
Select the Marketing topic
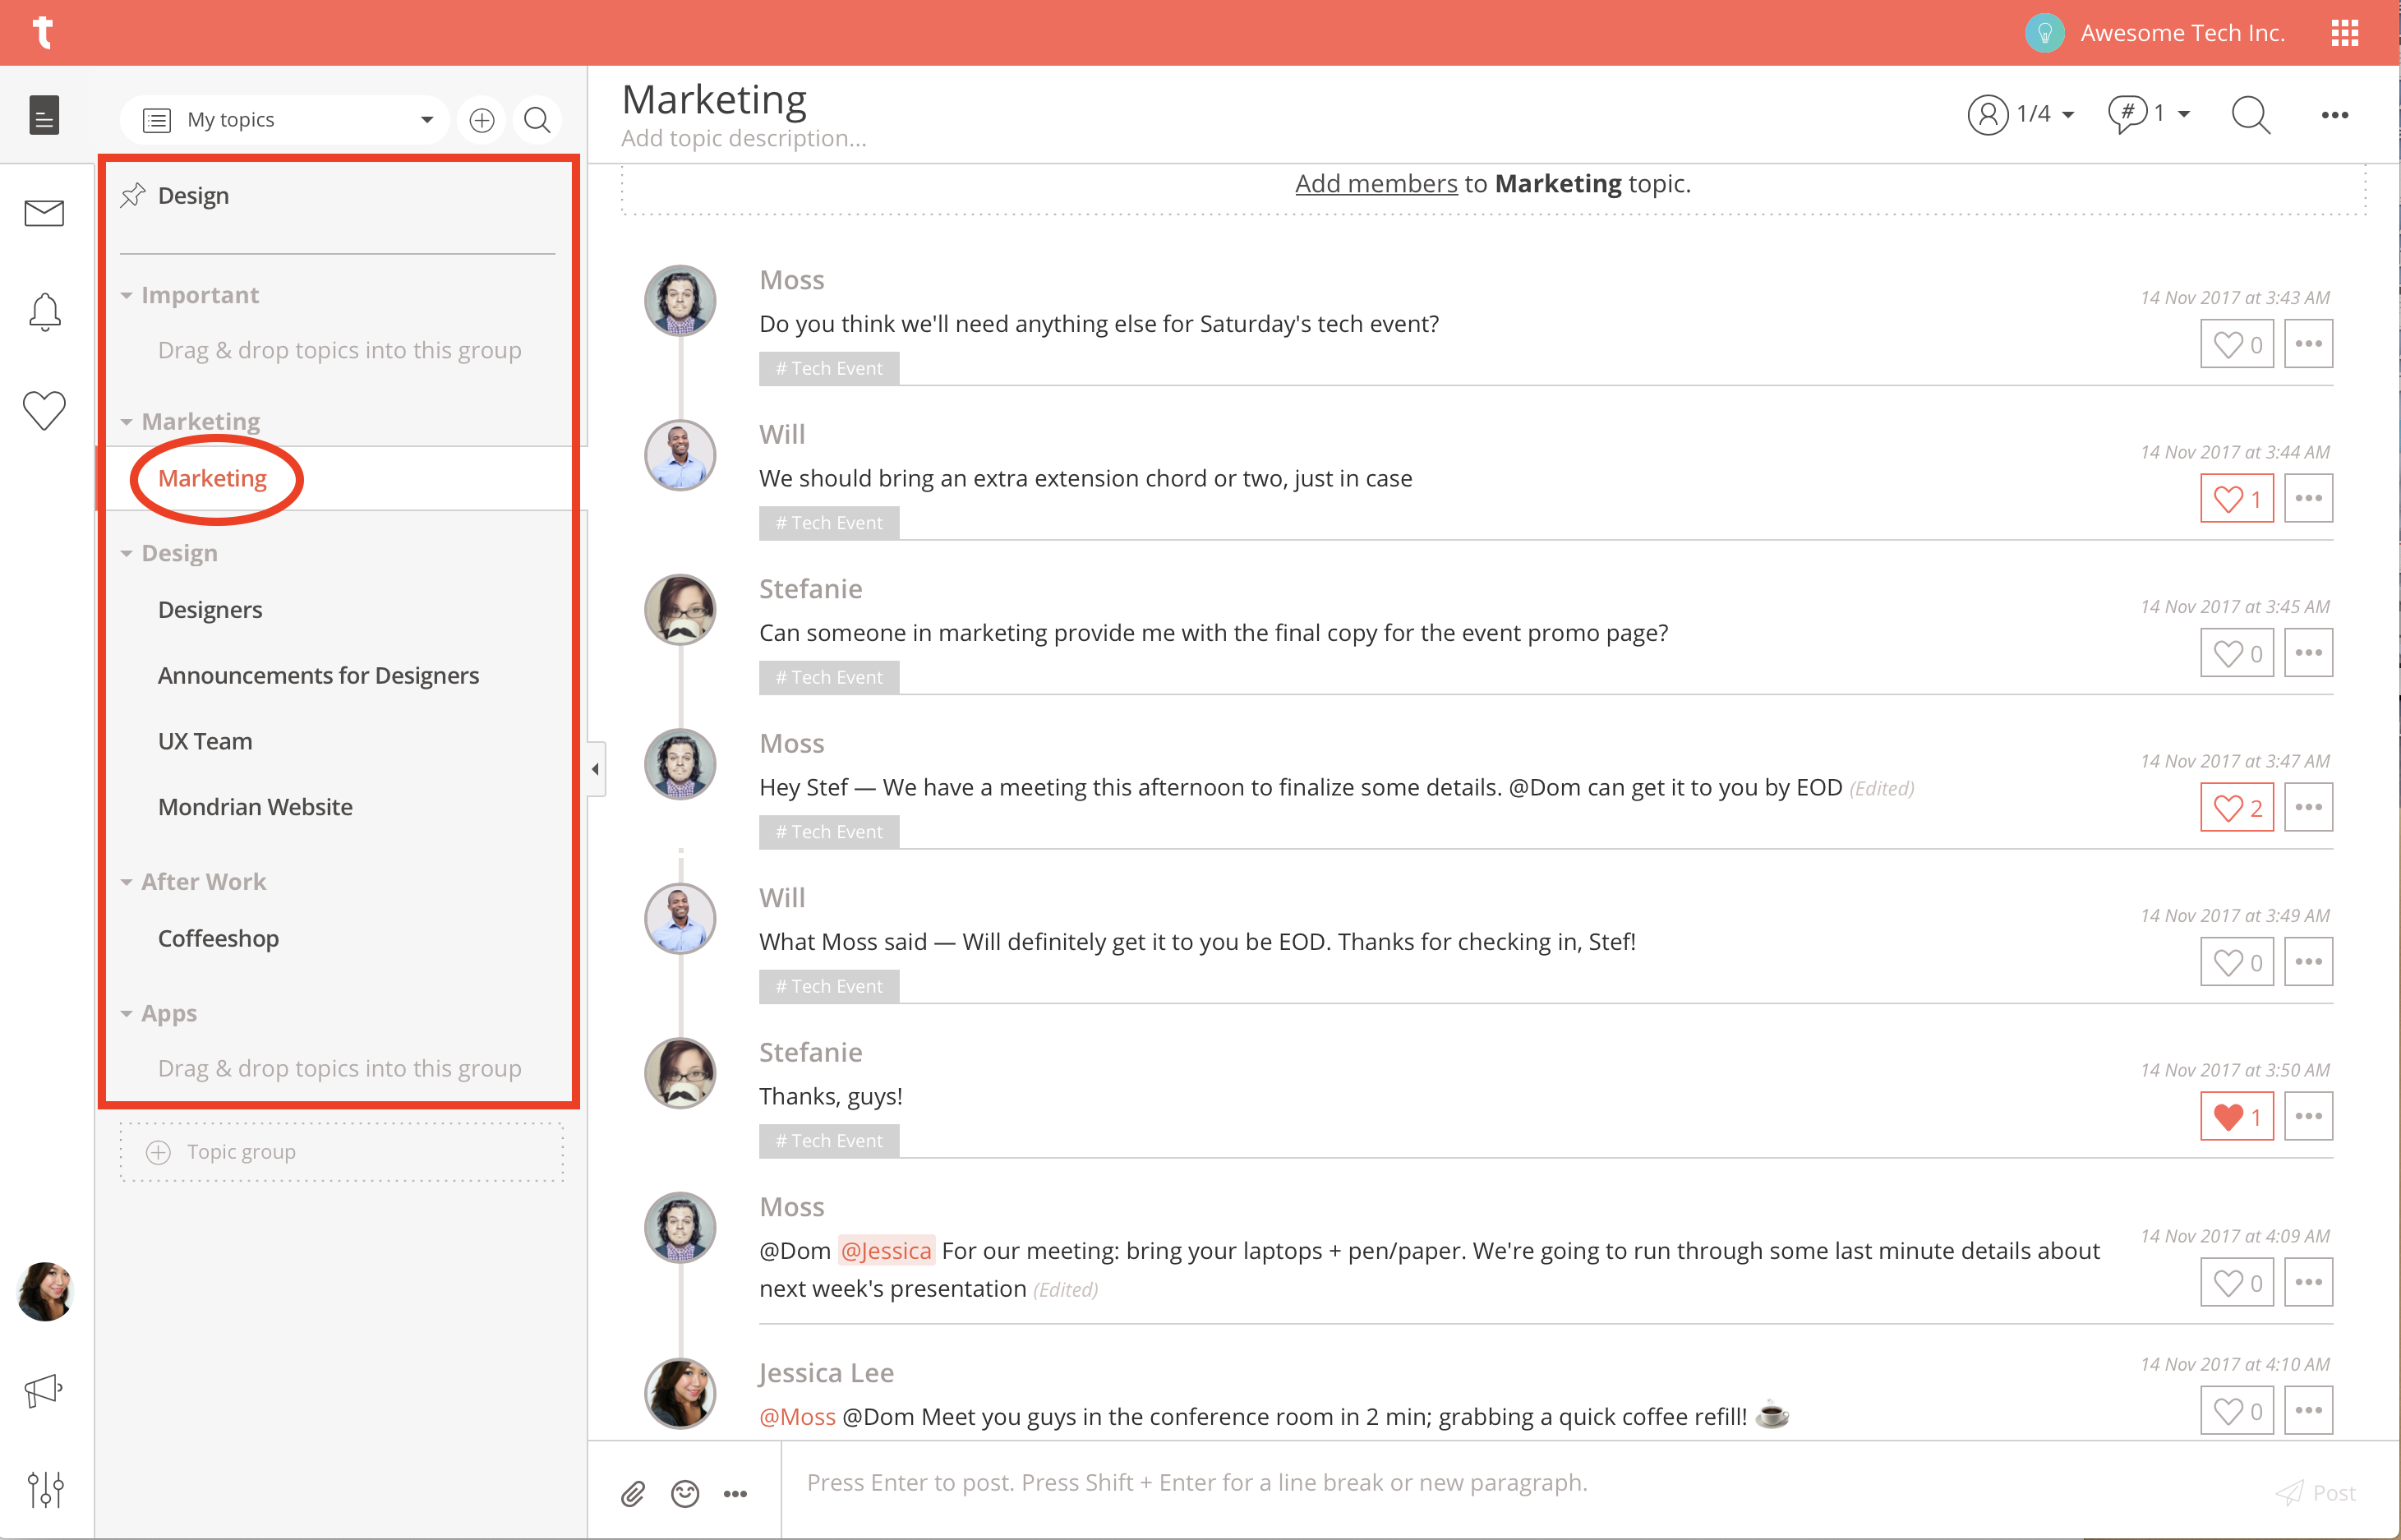(x=212, y=478)
